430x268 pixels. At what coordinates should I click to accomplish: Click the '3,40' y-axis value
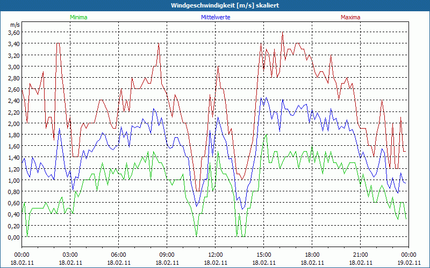coord(14,44)
